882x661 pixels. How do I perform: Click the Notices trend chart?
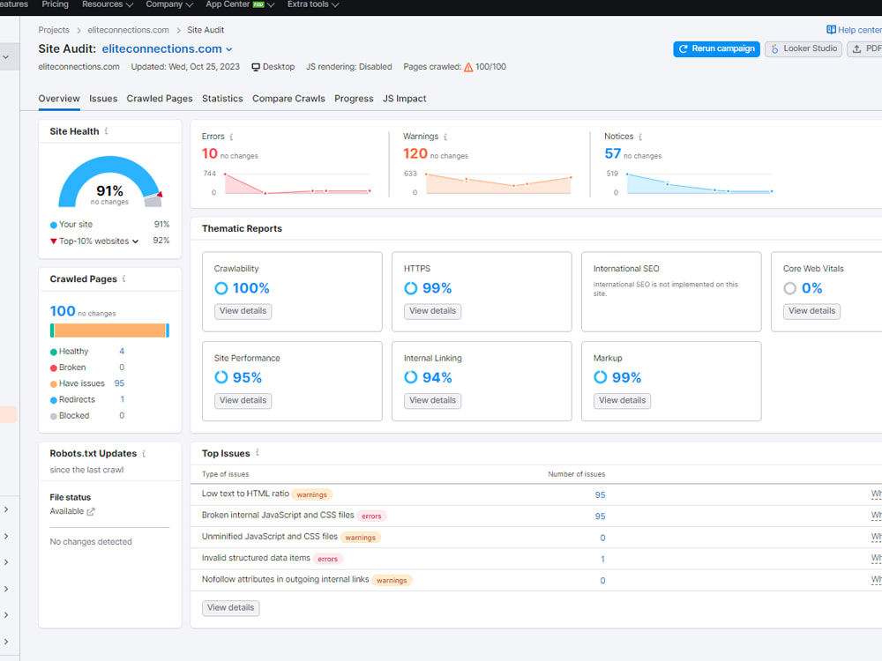(699, 184)
